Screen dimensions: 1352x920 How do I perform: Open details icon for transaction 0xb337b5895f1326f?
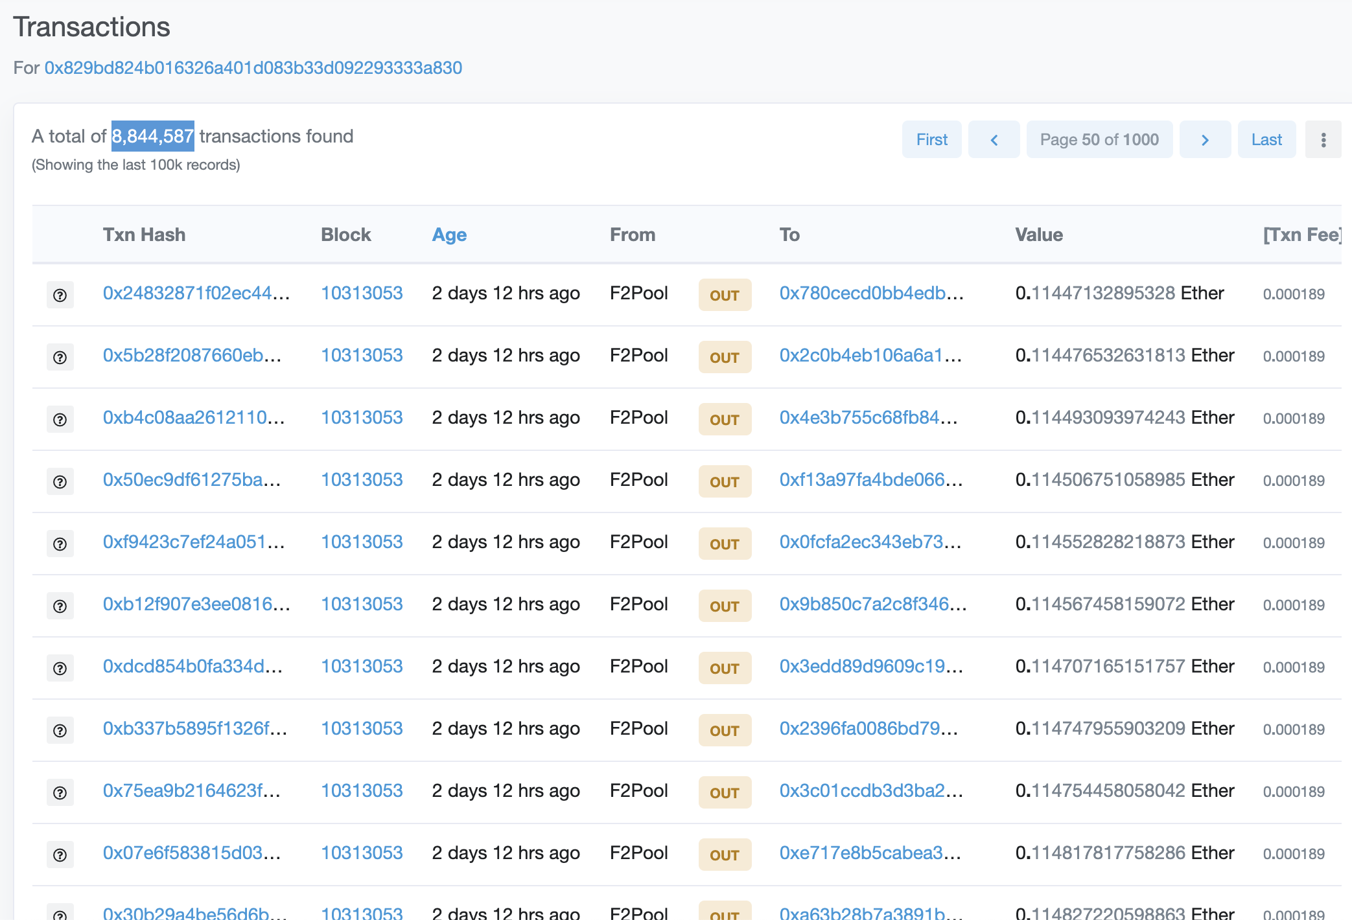[x=60, y=730]
